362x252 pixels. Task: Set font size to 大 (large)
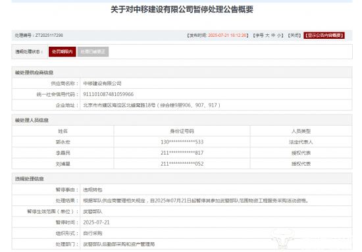[267, 36]
